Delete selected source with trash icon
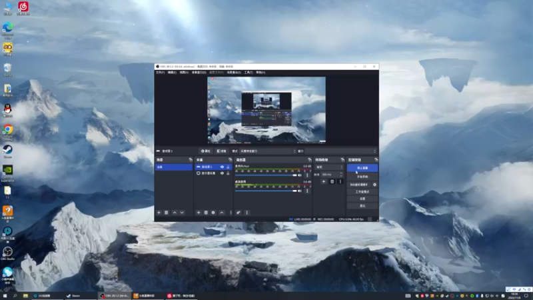Image resolution: width=533 pixels, height=300 pixels. click(x=206, y=213)
